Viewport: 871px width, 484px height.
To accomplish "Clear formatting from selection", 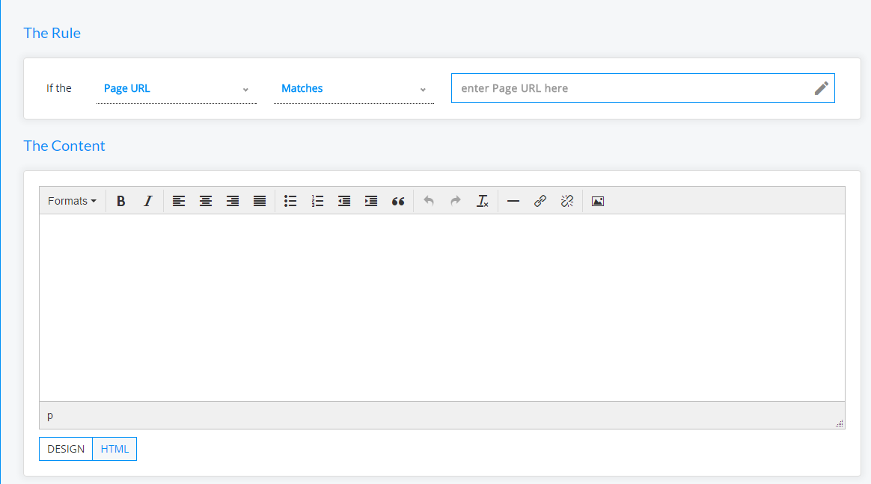I will [x=482, y=201].
